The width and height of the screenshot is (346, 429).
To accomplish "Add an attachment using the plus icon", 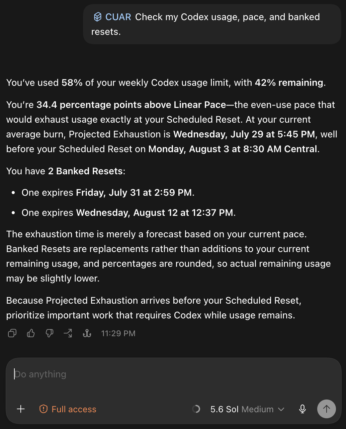I will [21, 409].
